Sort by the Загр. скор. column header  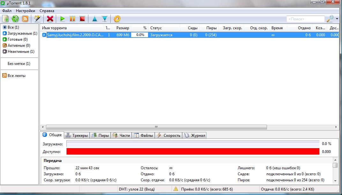tap(231, 28)
